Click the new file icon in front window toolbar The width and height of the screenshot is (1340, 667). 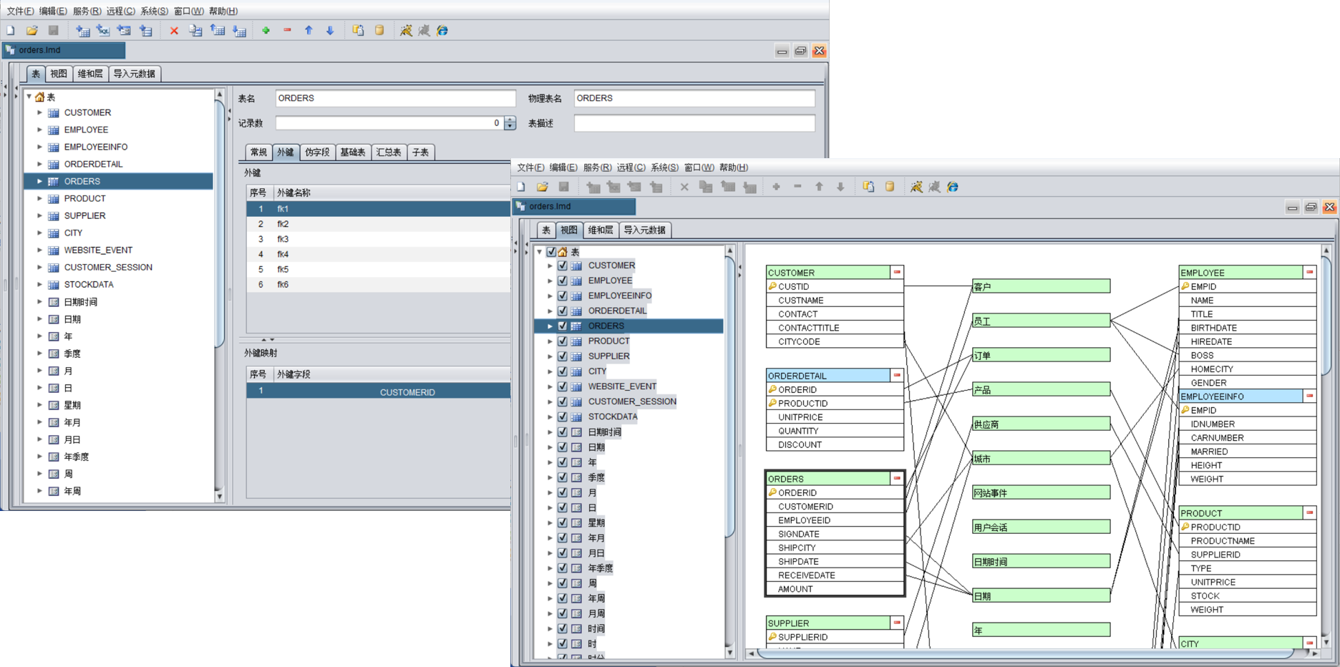521,187
